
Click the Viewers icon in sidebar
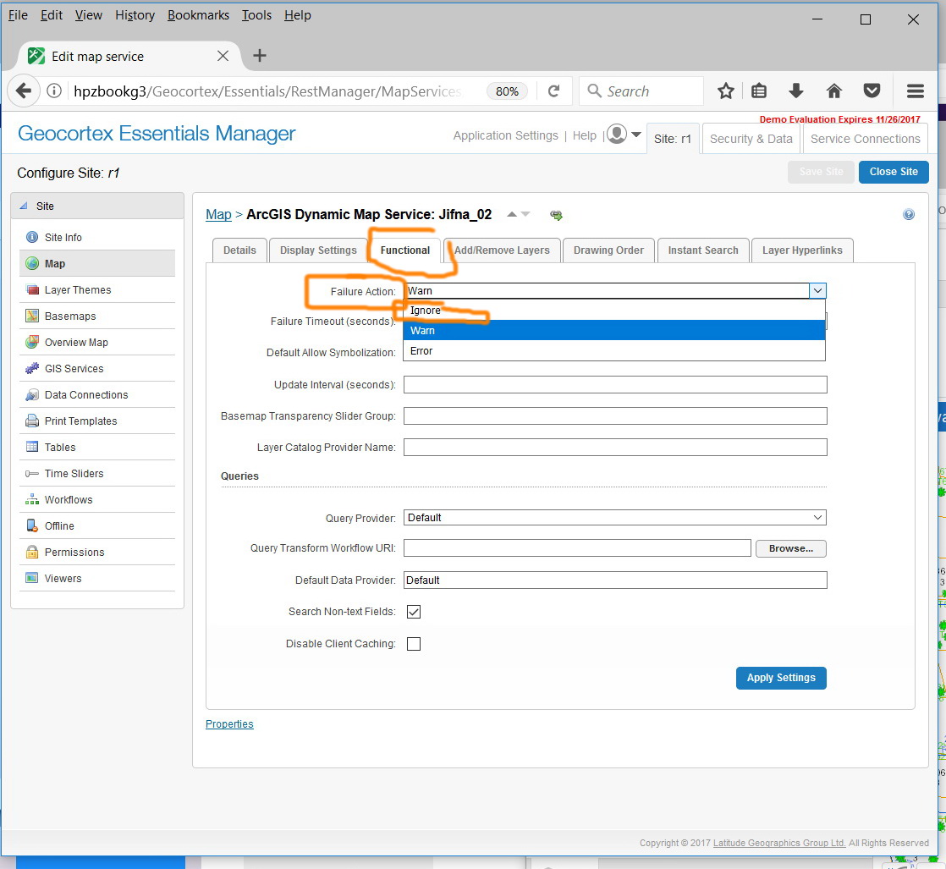[x=32, y=578]
